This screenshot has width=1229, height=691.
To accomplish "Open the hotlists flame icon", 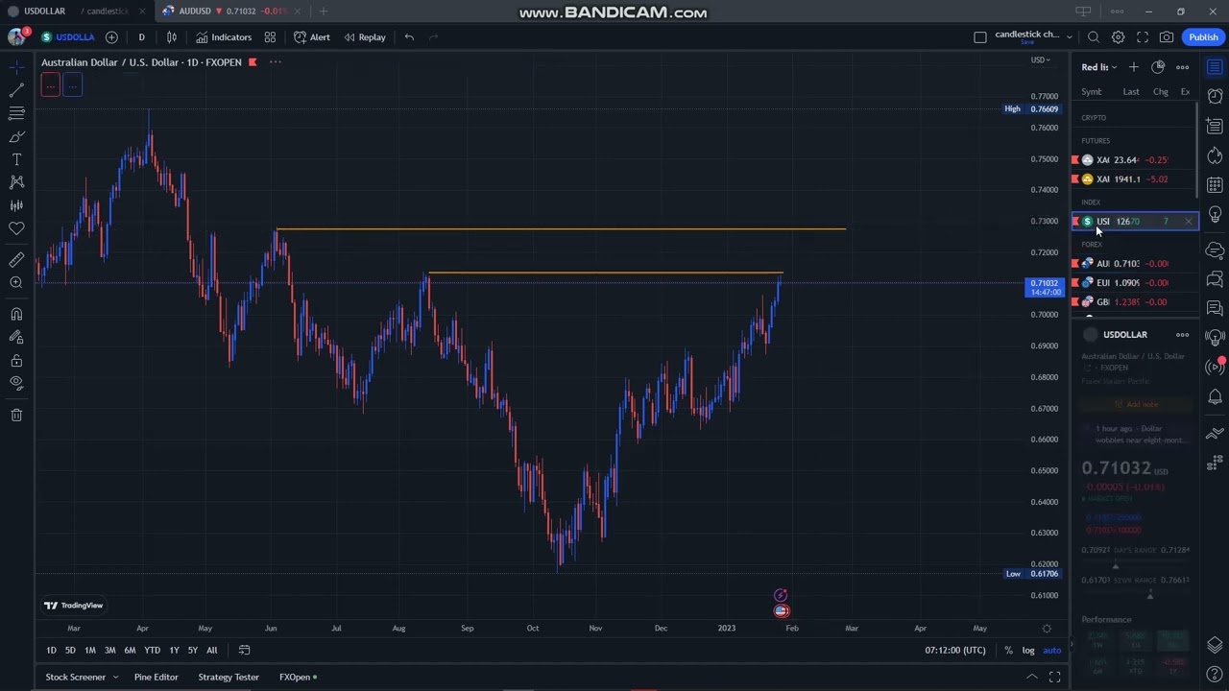I will coord(1215,155).
